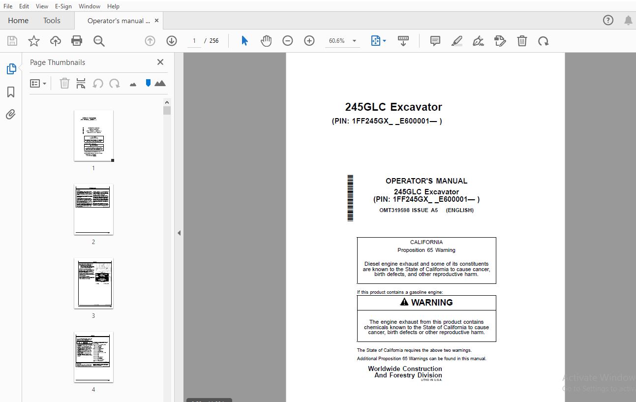The image size is (636, 402).
Task: Select page 1 thumbnail
Action: [93, 135]
